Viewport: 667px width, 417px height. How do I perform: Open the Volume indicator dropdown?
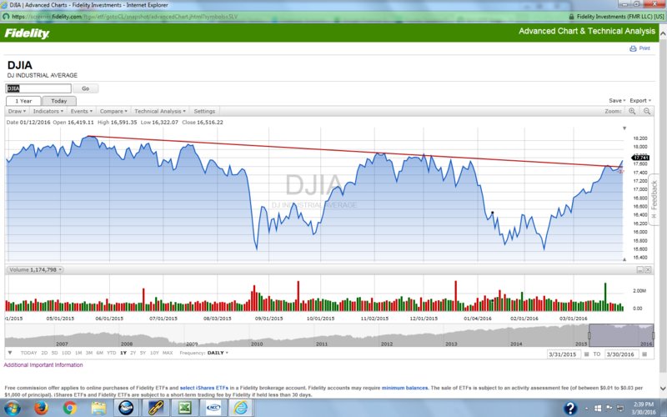pos(35,269)
